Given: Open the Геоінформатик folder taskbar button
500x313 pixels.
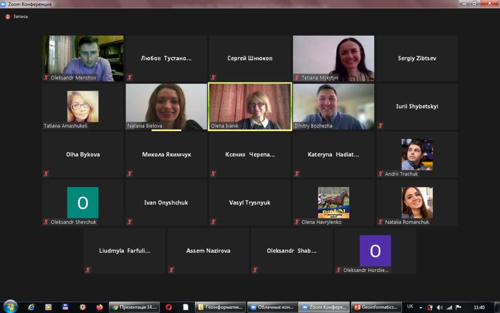Looking at the screenshot, I should (x=219, y=307).
